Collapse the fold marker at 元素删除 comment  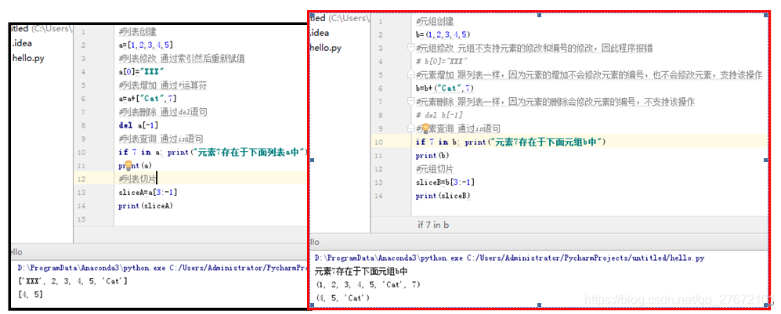(x=411, y=102)
